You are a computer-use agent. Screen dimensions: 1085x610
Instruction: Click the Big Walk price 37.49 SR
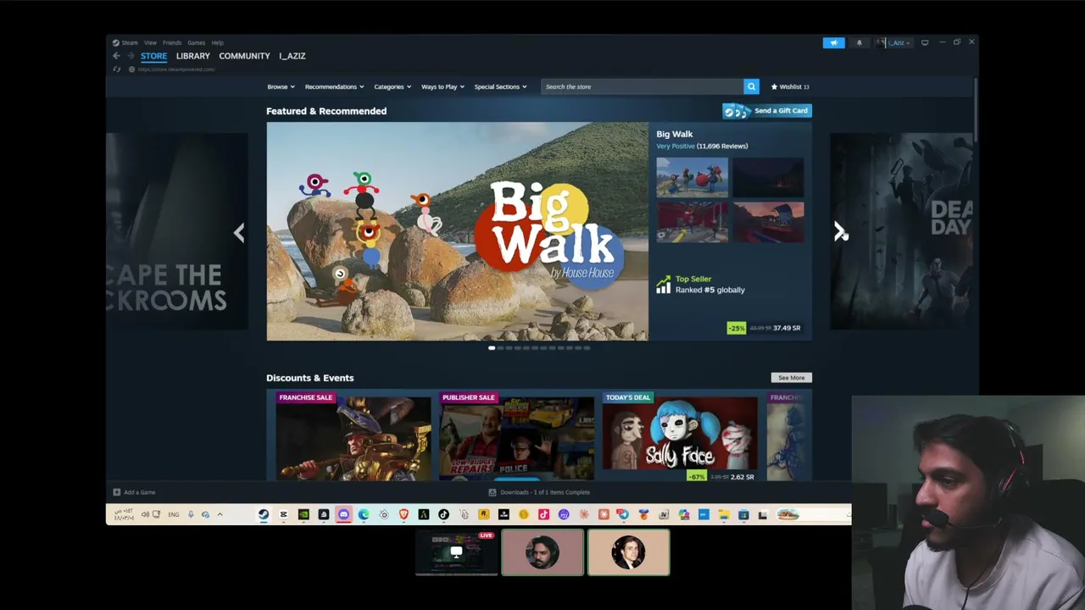pyautogui.click(x=787, y=328)
